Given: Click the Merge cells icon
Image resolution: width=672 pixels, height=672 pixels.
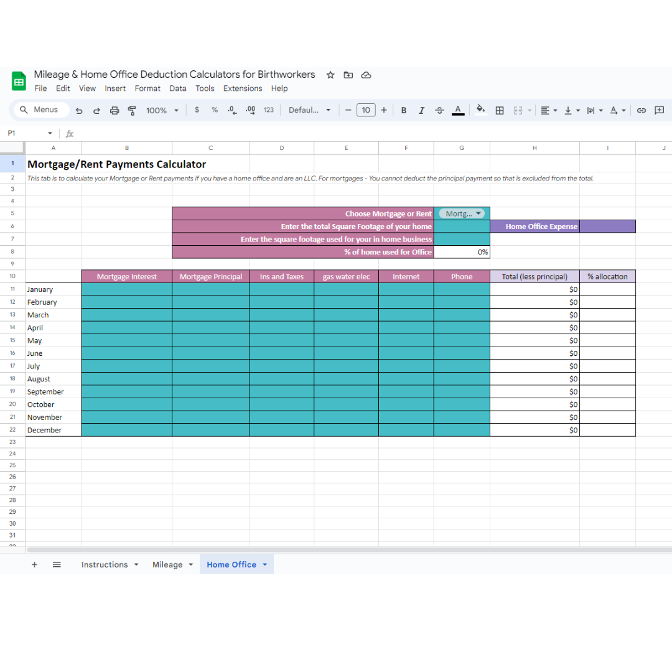Looking at the screenshot, I should pyautogui.click(x=518, y=111).
